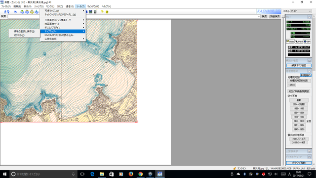Expand the 可視マップ submenu
This screenshot has height=178, width=316.
[63, 11]
